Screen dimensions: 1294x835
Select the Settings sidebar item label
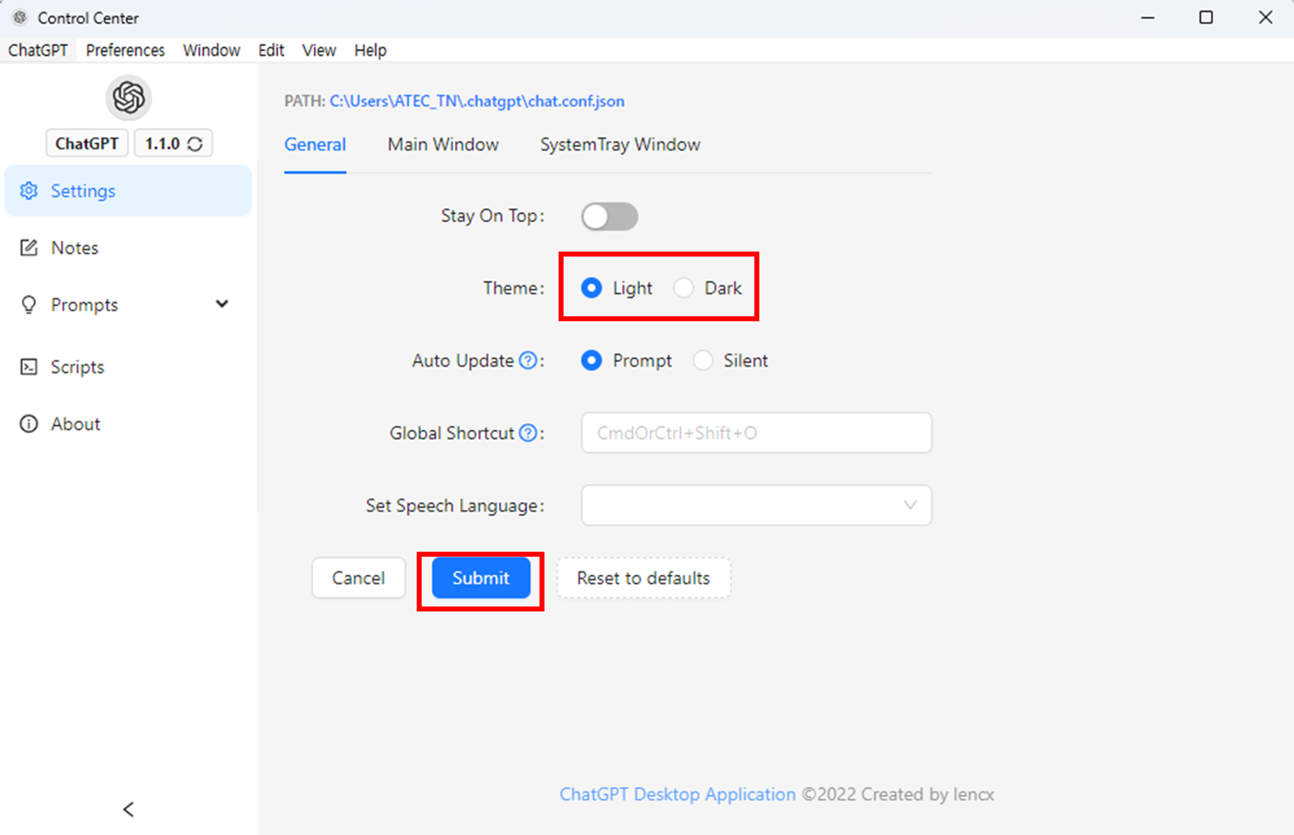(x=83, y=191)
